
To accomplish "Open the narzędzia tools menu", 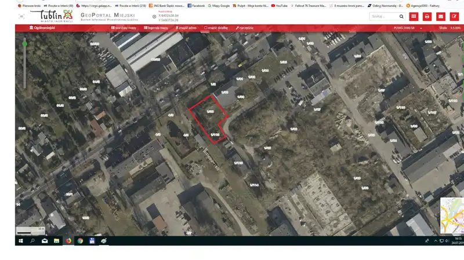I will [244, 28].
